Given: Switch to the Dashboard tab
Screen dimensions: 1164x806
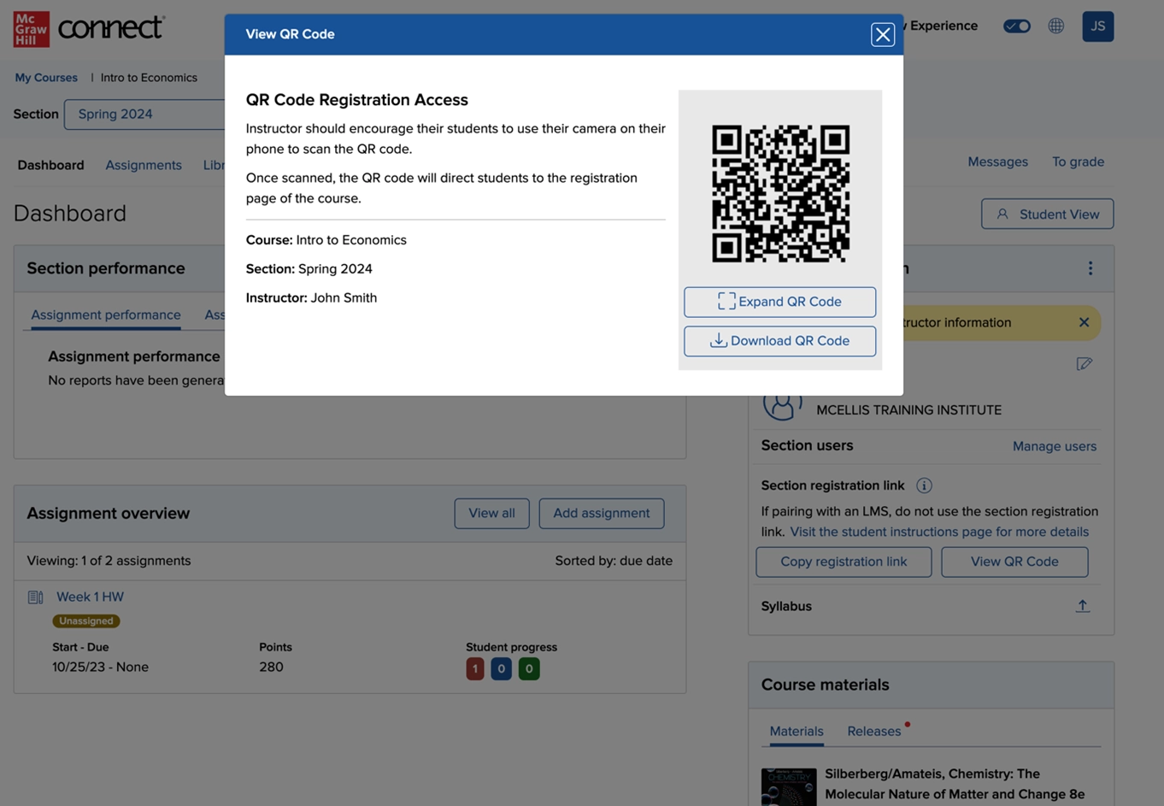Looking at the screenshot, I should point(51,165).
